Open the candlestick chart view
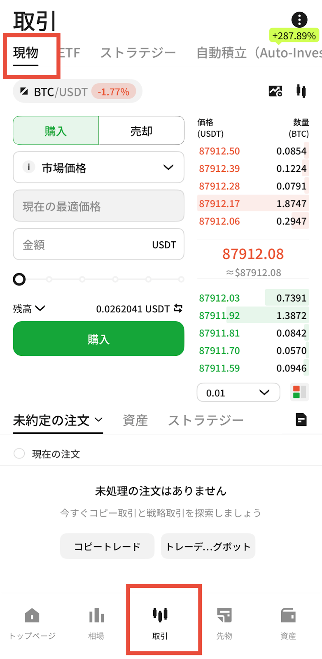This screenshot has width=322, height=659. coord(301,91)
